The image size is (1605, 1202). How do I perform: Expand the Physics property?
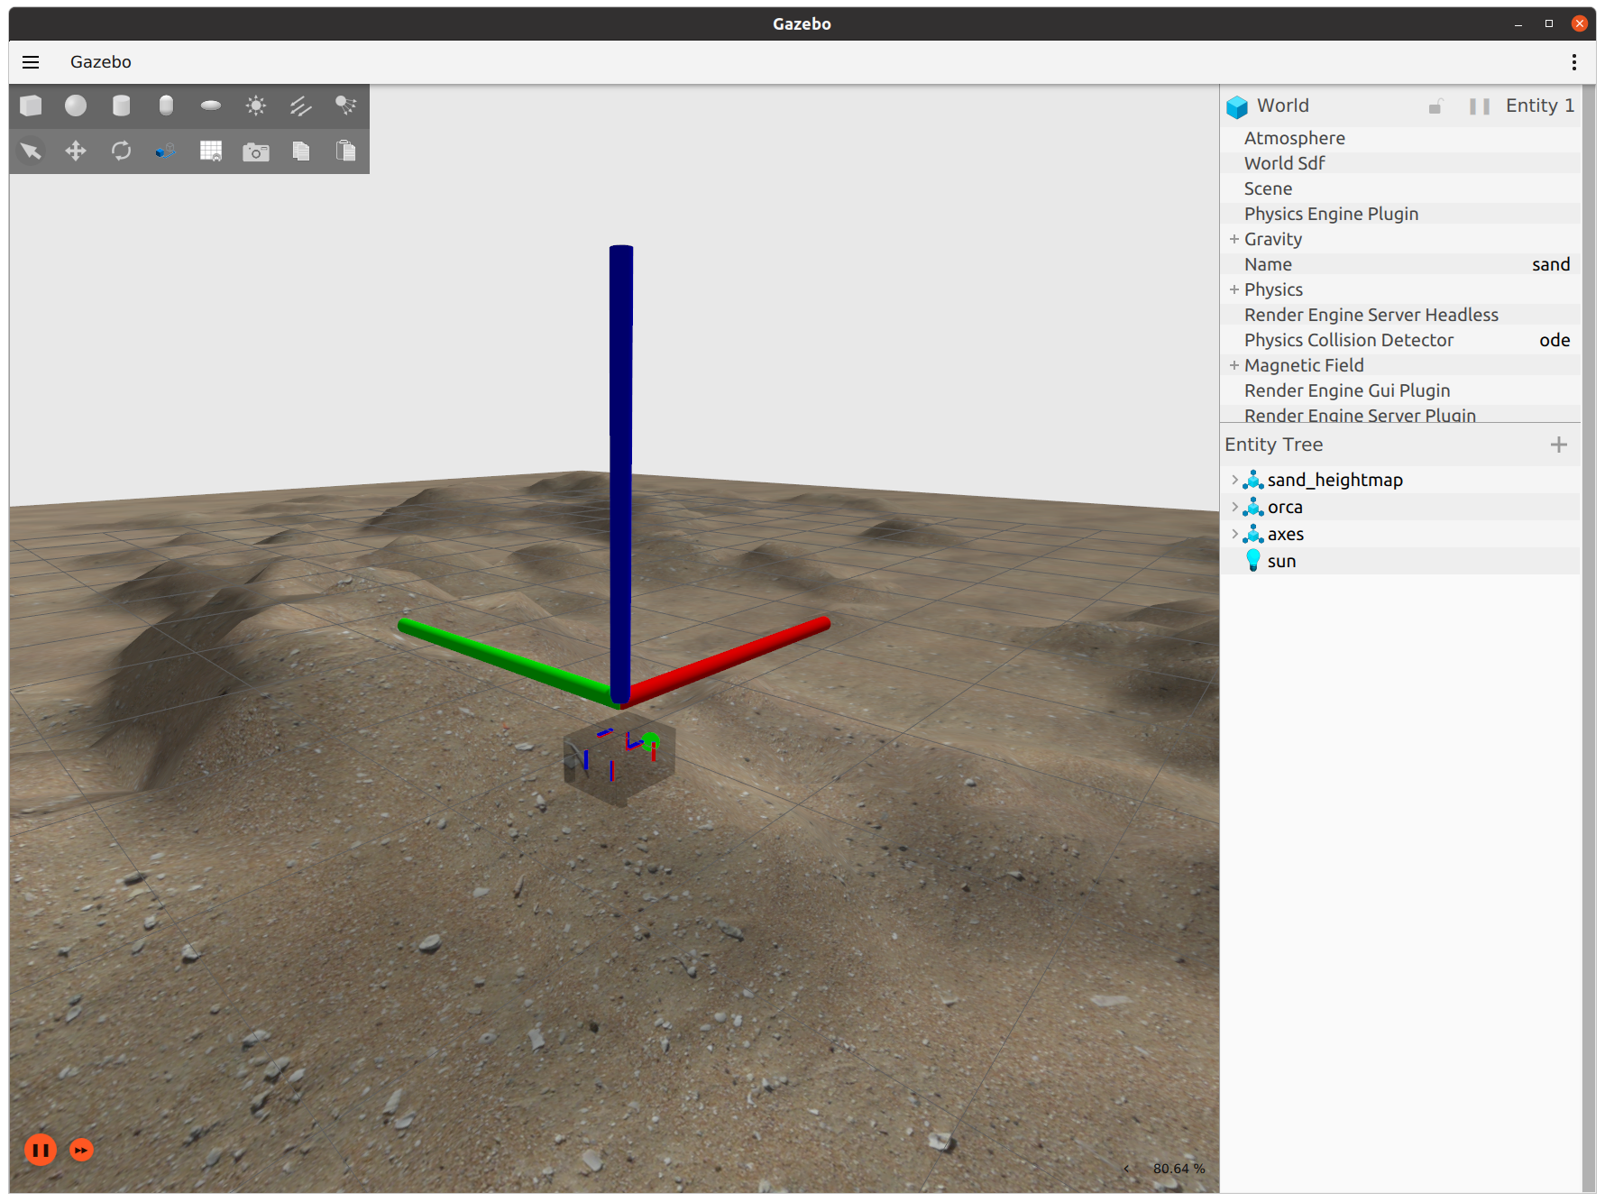click(x=1234, y=289)
